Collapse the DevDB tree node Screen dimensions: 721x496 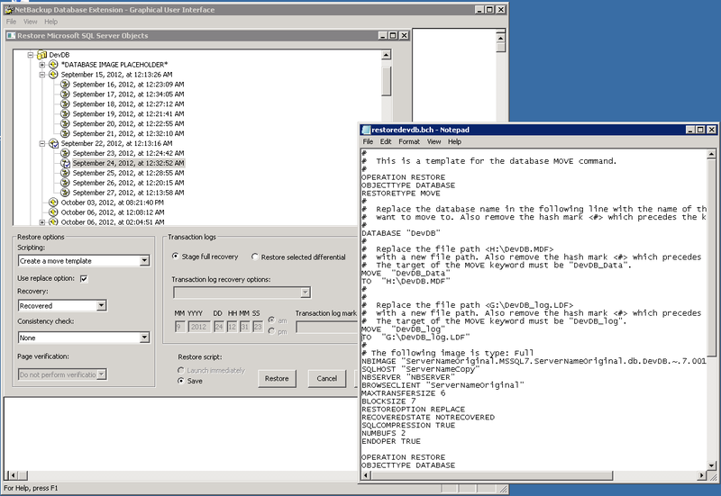click(x=31, y=55)
